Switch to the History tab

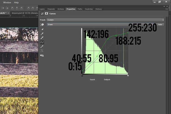[x=98, y=9]
